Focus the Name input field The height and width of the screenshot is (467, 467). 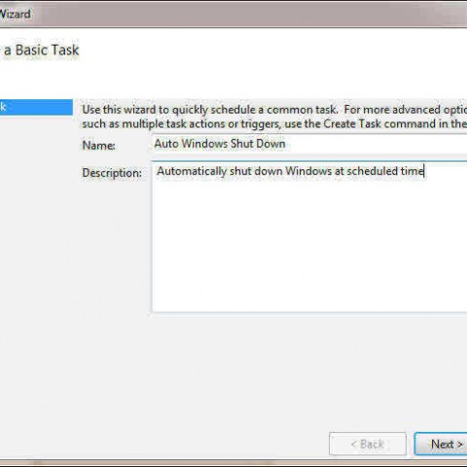coord(309,144)
